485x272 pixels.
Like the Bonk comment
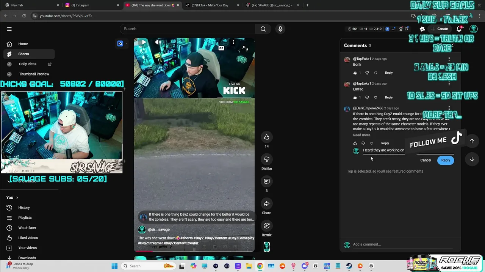(355, 73)
